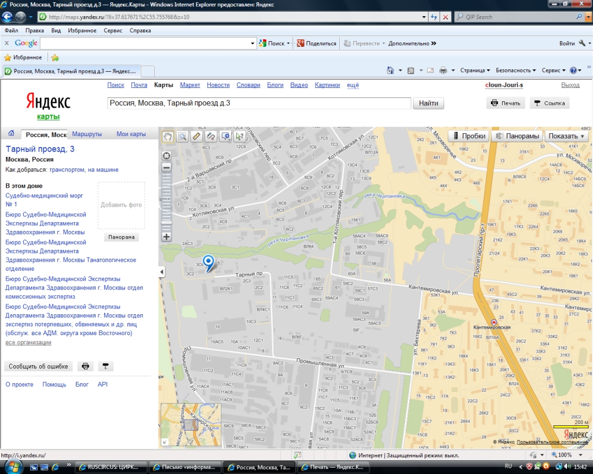Toggle the Панорамы panoramas layer
The height and width of the screenshot is (474, 593).
coord(517,136)
